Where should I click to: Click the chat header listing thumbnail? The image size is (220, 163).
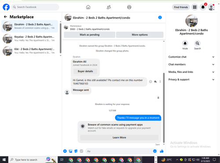(x=68, y=18)
